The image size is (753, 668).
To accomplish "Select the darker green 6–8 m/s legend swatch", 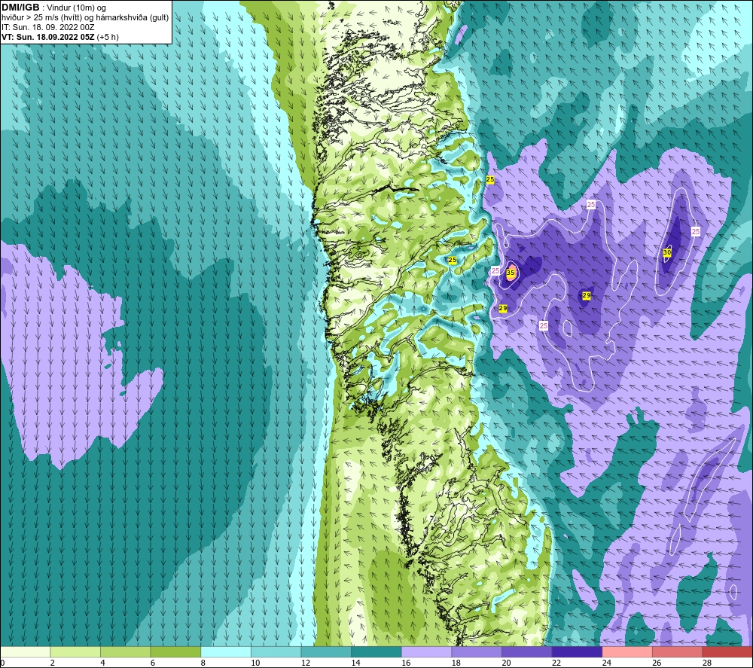I will (175, 651).
